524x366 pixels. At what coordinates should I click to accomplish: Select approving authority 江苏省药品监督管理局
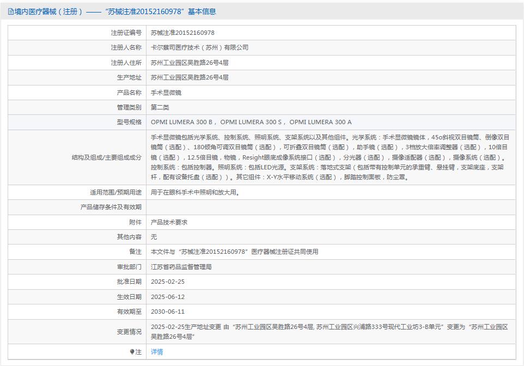[181, 267]
